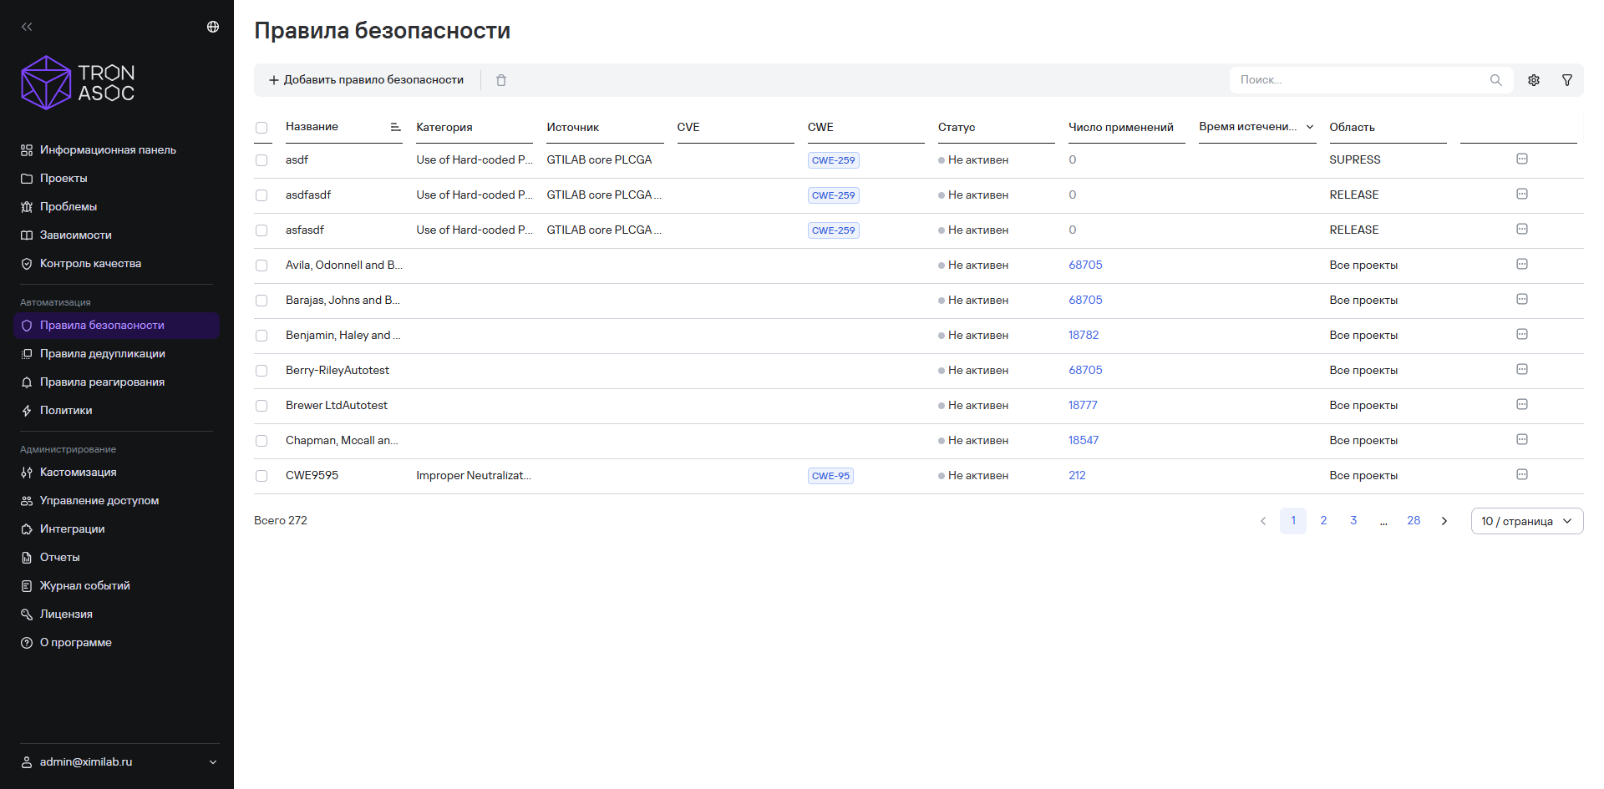Open the language globe icon
This screenshot has width=1604, height=789.
pyautogui.click(x=213, y=27)
